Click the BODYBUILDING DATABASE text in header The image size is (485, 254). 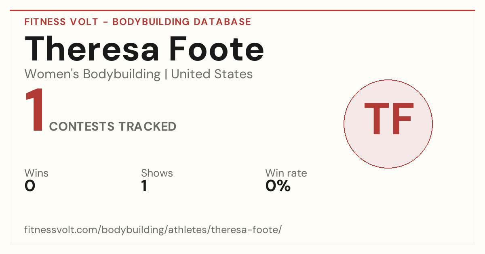pos(182,22)
